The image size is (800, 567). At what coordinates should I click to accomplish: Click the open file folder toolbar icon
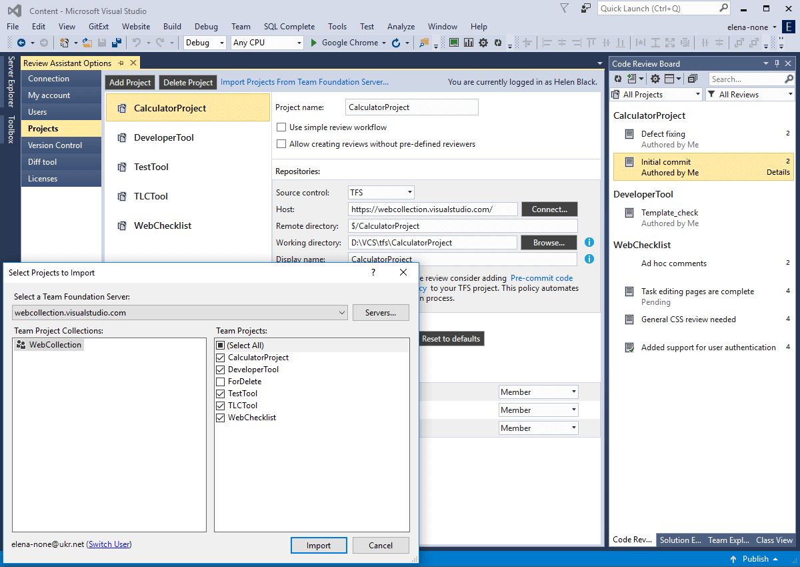coord(87,43)
